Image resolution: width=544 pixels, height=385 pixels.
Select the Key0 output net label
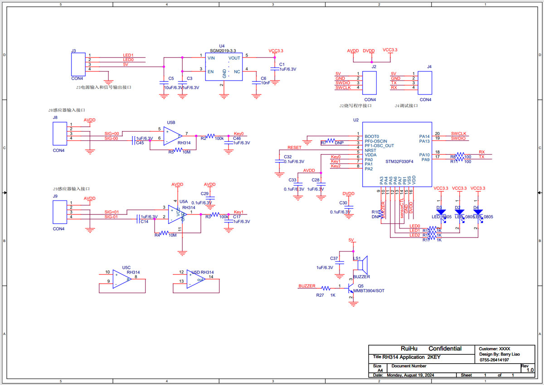[x=239, y=134]
